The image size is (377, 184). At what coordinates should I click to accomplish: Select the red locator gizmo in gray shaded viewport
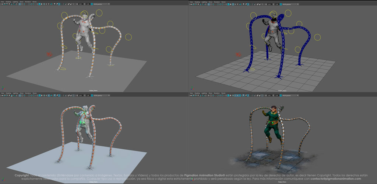click(49, 55)
